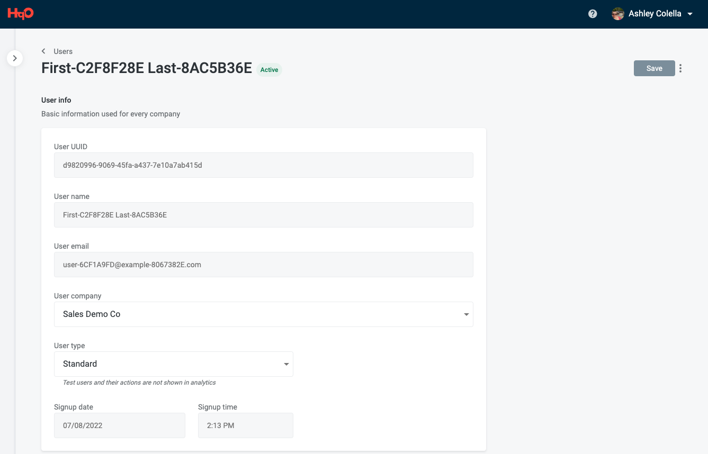This screenshot has width=708, height=454.
Task: Click Ashley Colella's profile avatar
Action: point(617,14)
